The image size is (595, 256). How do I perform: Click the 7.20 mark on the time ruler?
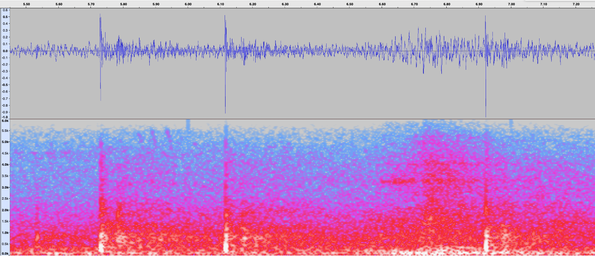(576, 4)
